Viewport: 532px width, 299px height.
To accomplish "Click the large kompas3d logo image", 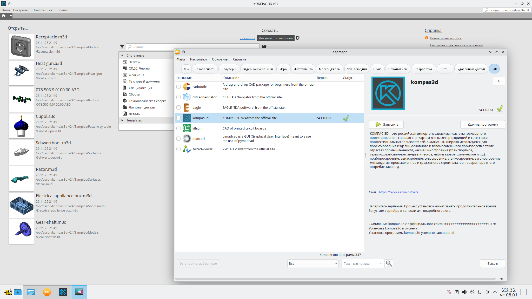I will (x=388, y=93).
